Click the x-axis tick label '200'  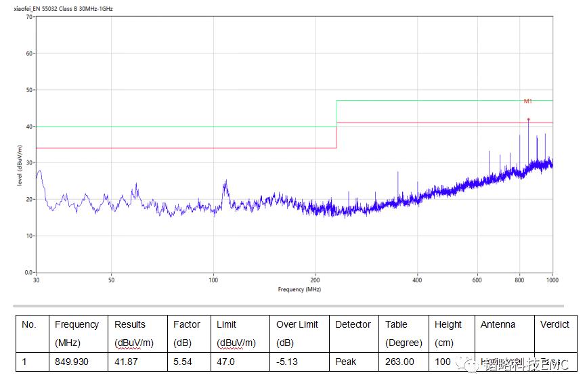coord(315,280)
